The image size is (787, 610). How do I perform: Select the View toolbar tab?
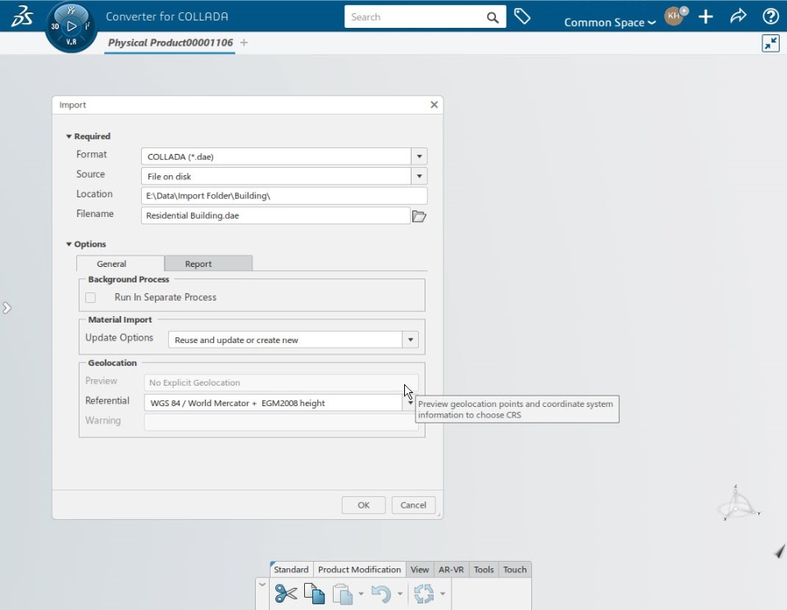[x=420, y=569]
